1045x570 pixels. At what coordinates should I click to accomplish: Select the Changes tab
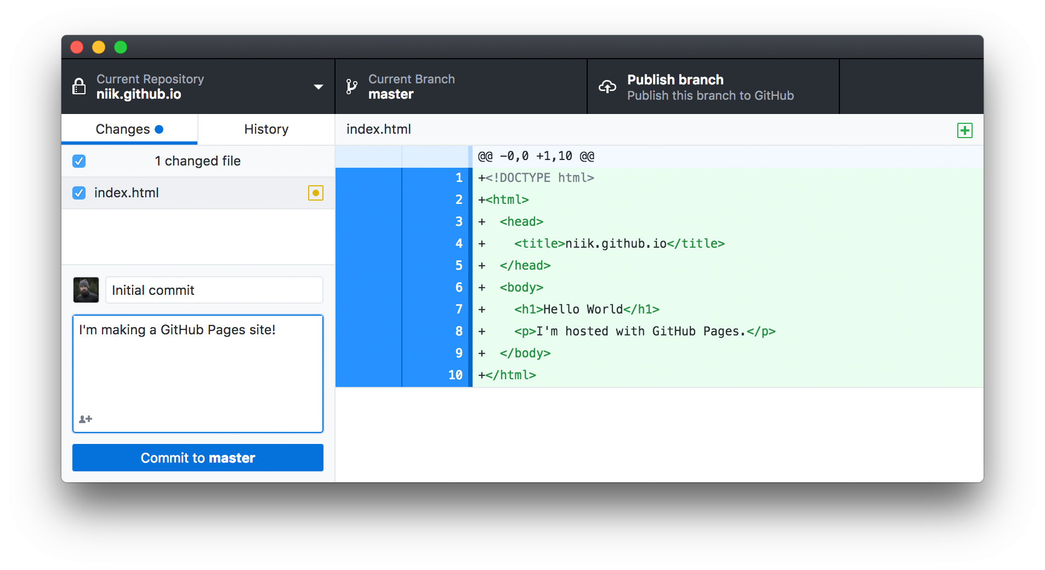[122, 129]
